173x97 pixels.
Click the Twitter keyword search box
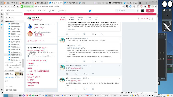click(127, 11)
